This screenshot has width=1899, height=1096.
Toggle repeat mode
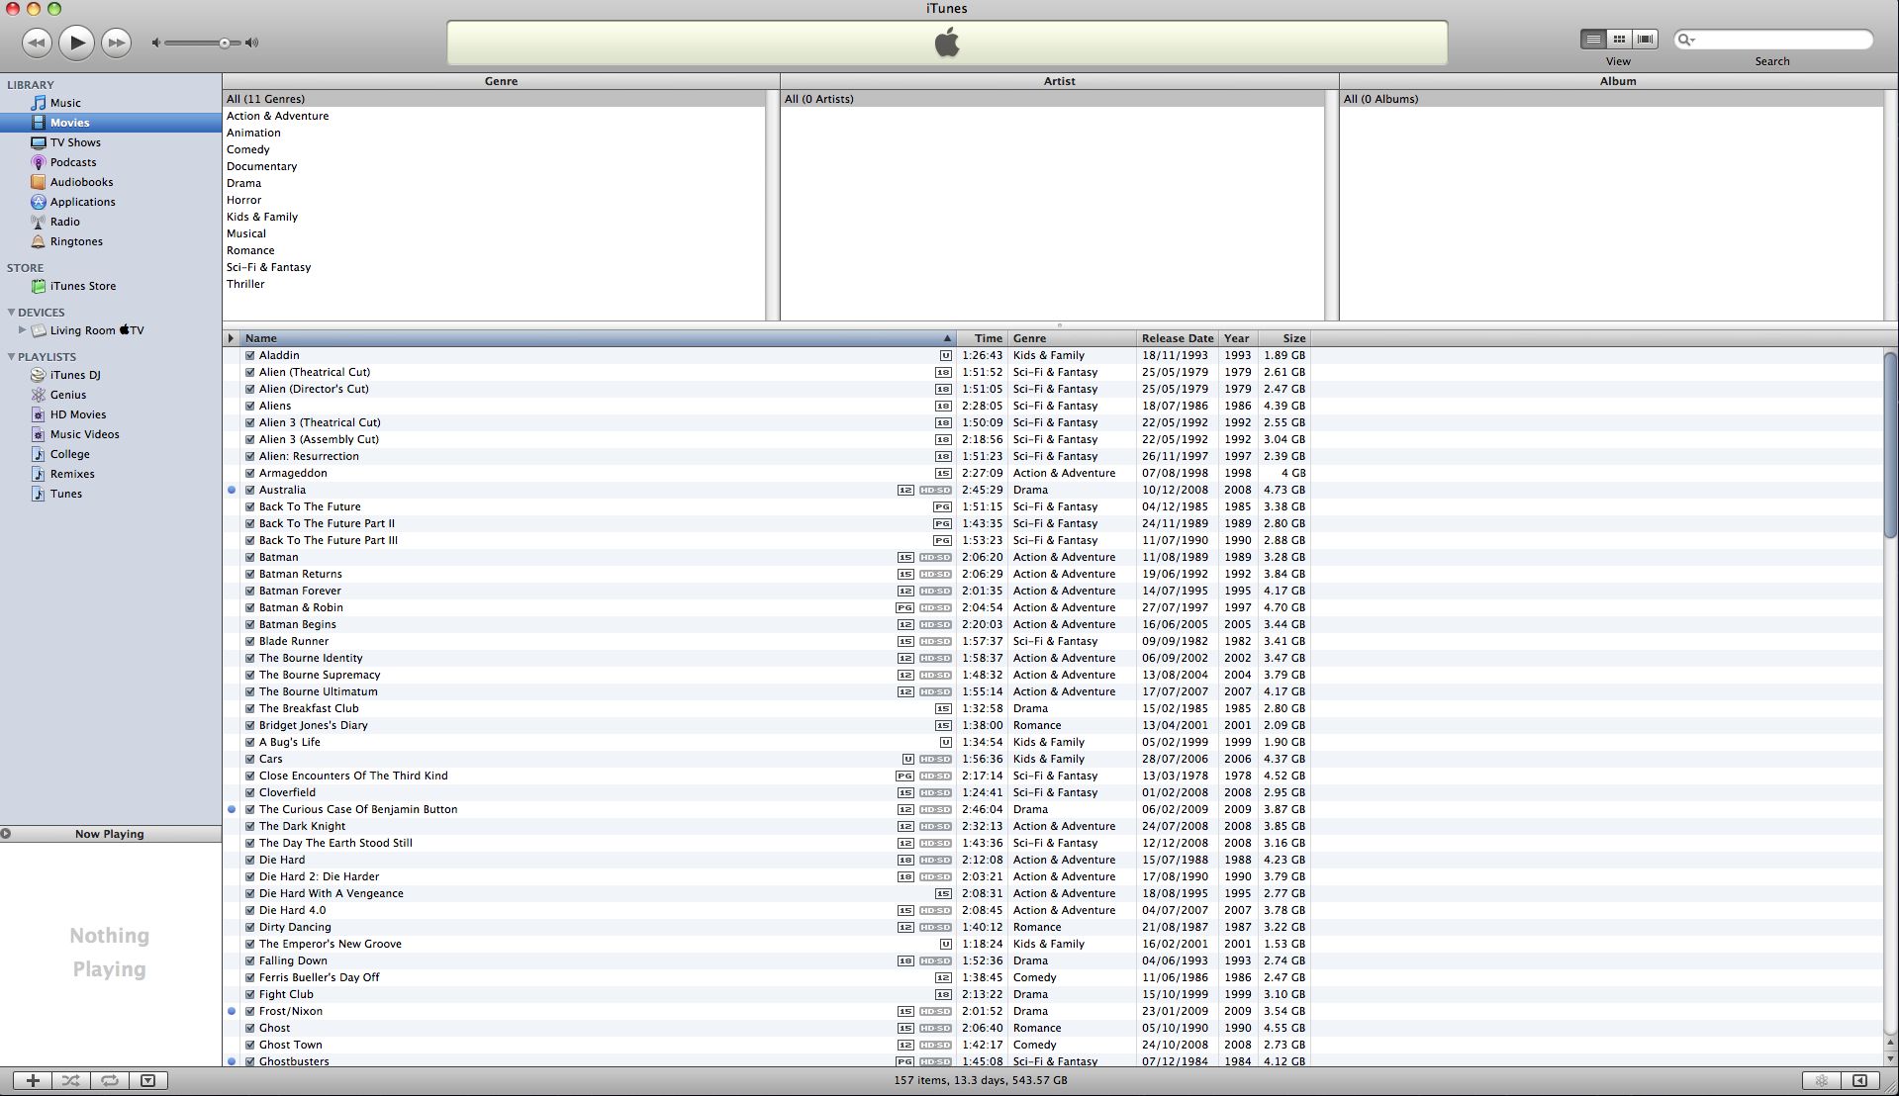click(110, 1080)
